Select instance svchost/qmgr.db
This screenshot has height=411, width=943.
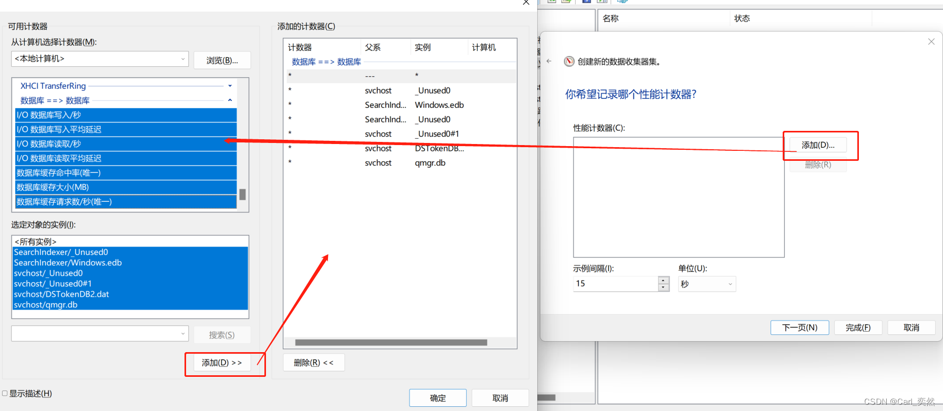(x=130, y=305)
